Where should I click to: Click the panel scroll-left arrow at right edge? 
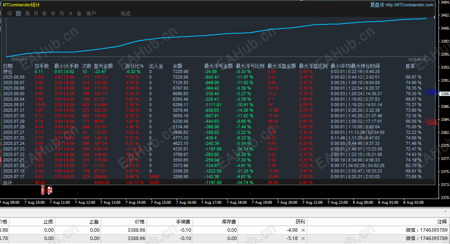(445, 211)
